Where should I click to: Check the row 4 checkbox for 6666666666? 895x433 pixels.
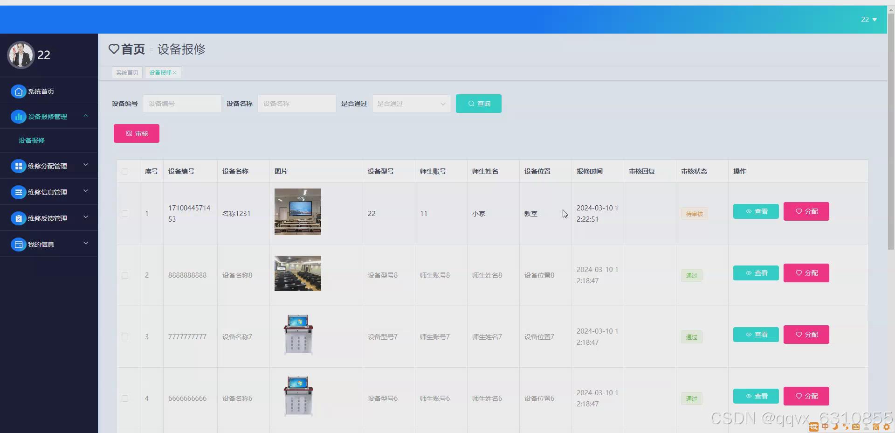125,398
